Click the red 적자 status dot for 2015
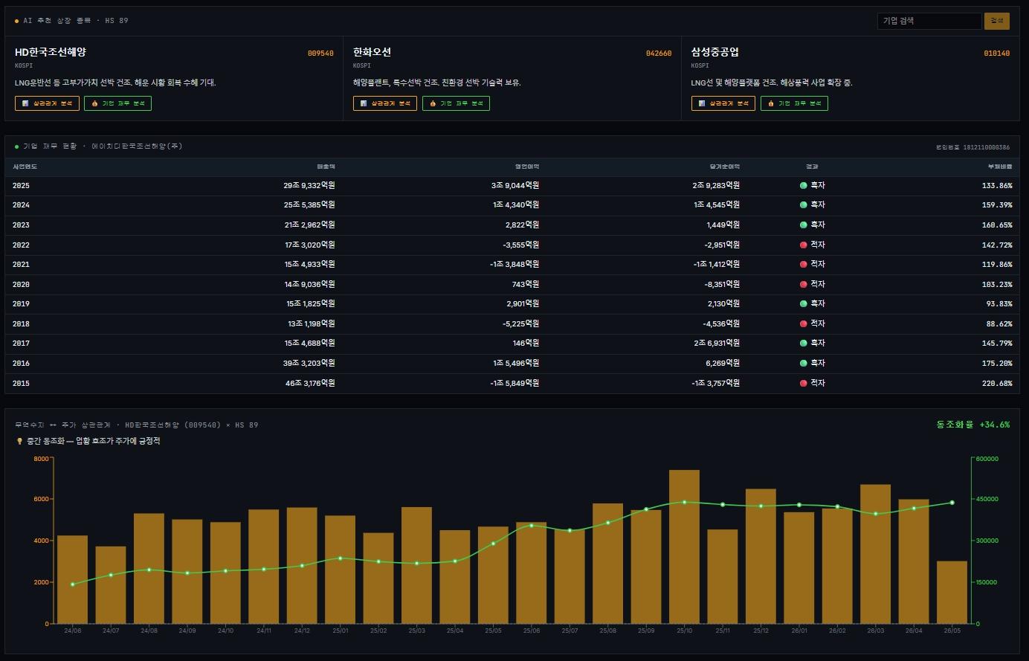 click(x=803, y=383)
